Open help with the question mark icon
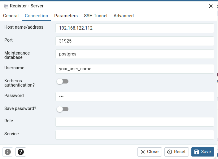The height and width of the screenshot is (159, 218). tap(21, 152)
